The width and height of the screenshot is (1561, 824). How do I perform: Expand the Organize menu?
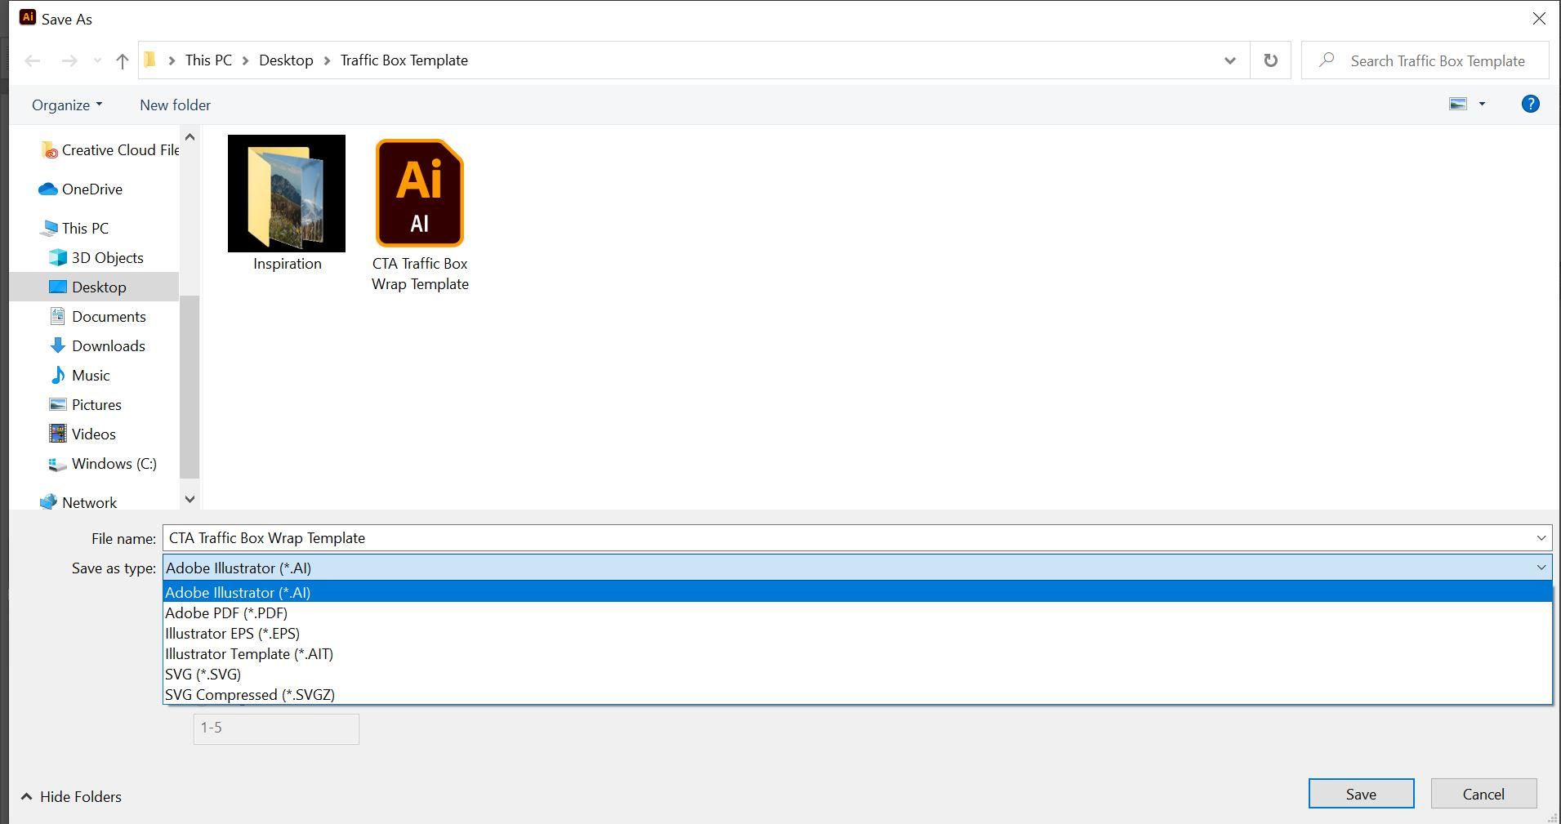tap(65, 105)
